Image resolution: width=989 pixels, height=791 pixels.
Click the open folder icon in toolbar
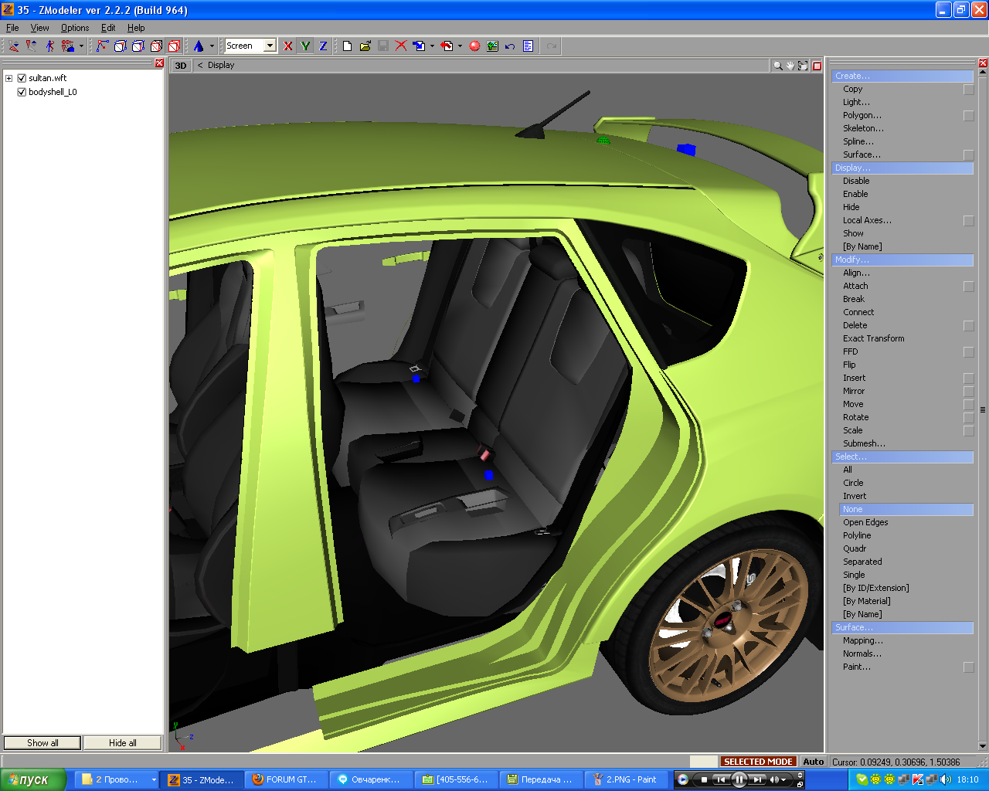click(x=365, y=46)
